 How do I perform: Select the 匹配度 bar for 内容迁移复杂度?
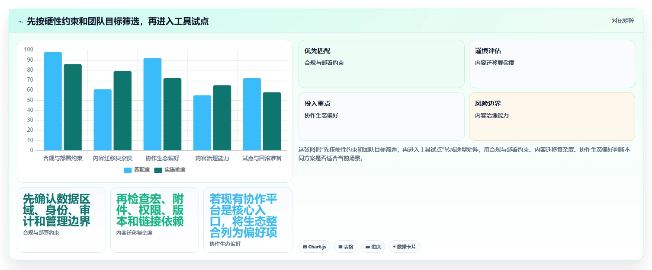tap(103, 120)
